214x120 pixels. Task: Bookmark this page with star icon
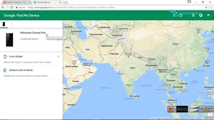pos(206,7)
